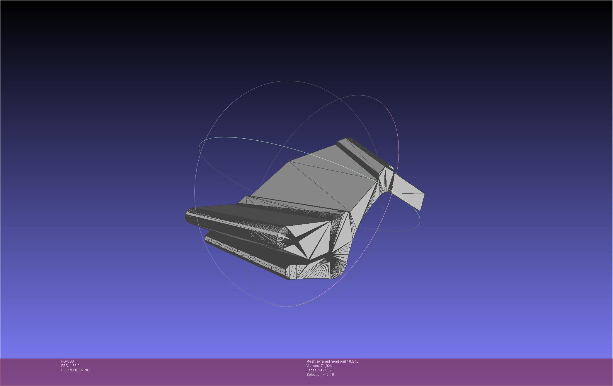Click the Vertices: 71,024 text
This screenshot has width=613, height=386.
click(319, 366)
